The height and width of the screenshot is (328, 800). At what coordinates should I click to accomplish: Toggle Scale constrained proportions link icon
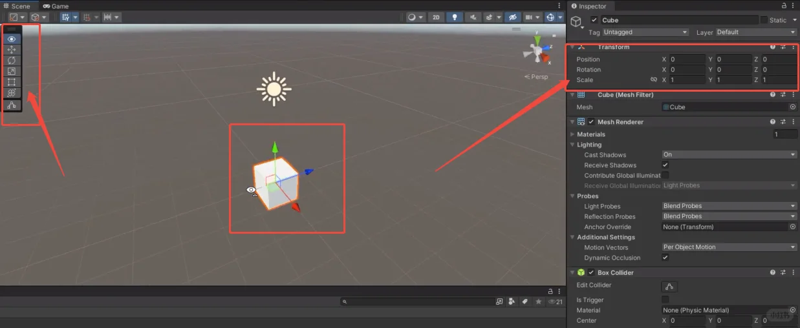tap(654, 80)
